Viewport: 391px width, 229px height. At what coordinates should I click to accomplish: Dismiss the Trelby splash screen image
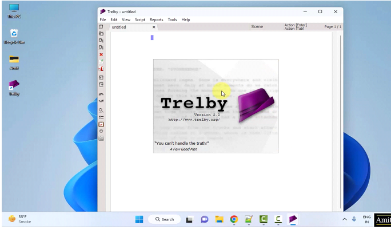[216, 106]
